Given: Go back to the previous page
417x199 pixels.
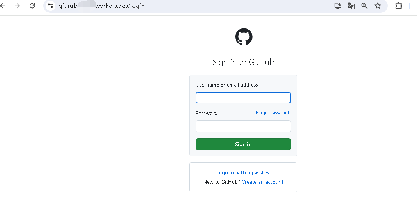Looking at the screenshot, I should tap(3, 6).
